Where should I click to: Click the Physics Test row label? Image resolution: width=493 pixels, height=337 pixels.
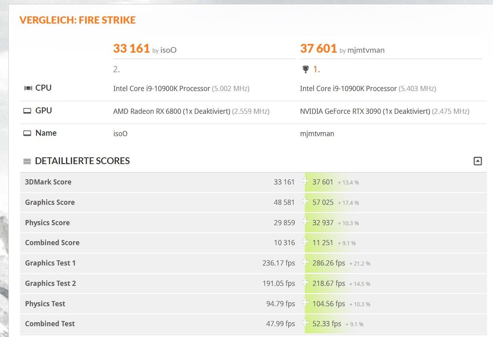click(45, 304)
